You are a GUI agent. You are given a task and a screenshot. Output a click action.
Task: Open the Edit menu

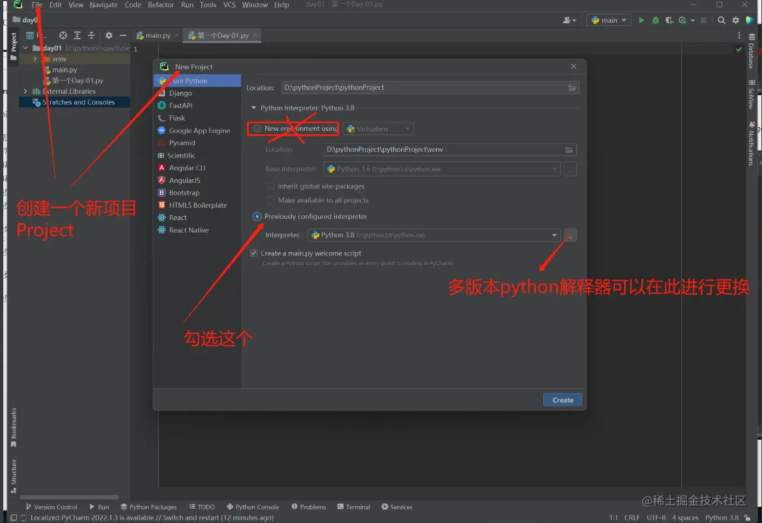tap(55, 5)
